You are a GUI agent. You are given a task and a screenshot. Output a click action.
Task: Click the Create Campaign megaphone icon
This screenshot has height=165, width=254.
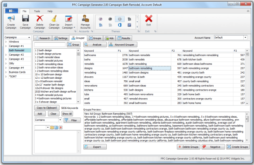click(x=11, y=19)
